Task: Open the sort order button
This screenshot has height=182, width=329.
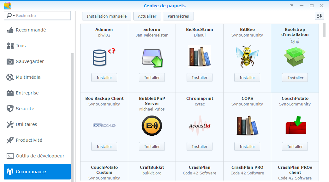Action: coord(319,16)
